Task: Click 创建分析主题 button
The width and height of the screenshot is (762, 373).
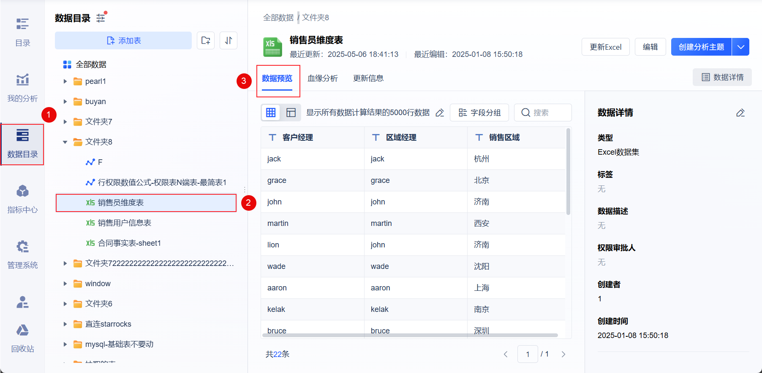Action: tap(701, 47)
